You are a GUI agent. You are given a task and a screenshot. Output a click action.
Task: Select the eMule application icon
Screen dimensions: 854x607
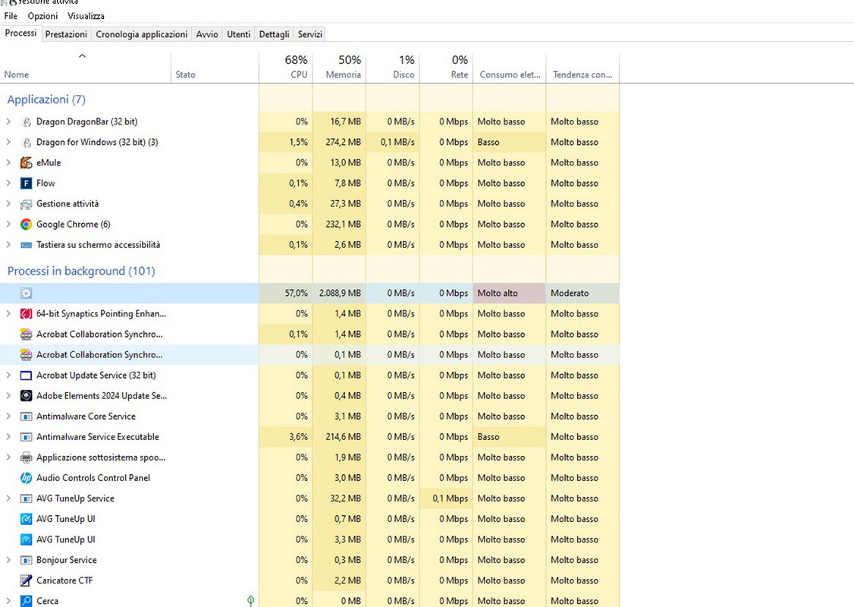pos(26,163)
